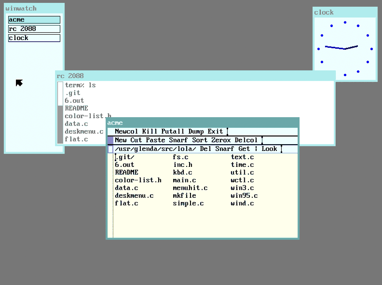Click color-list.h in the acme listing
Screen dimensions: 382x285
tap(138, 180)
